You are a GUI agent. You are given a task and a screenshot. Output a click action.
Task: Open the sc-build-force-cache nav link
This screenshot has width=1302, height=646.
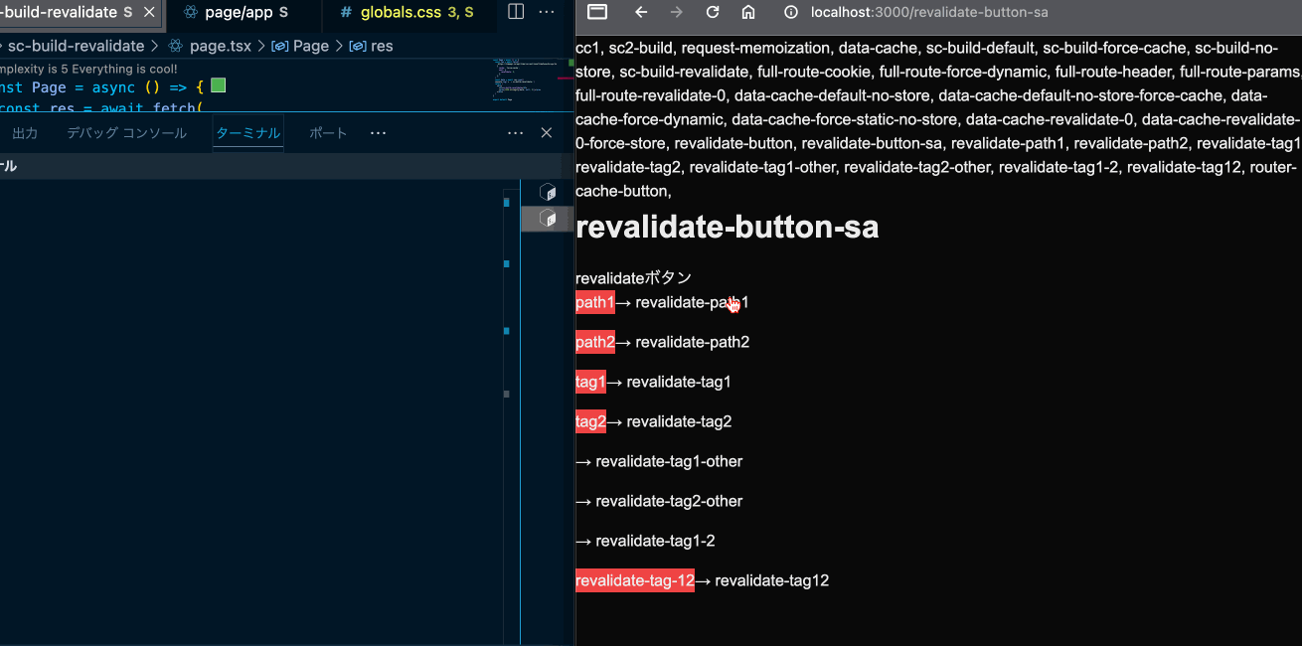coord(1114,48)
